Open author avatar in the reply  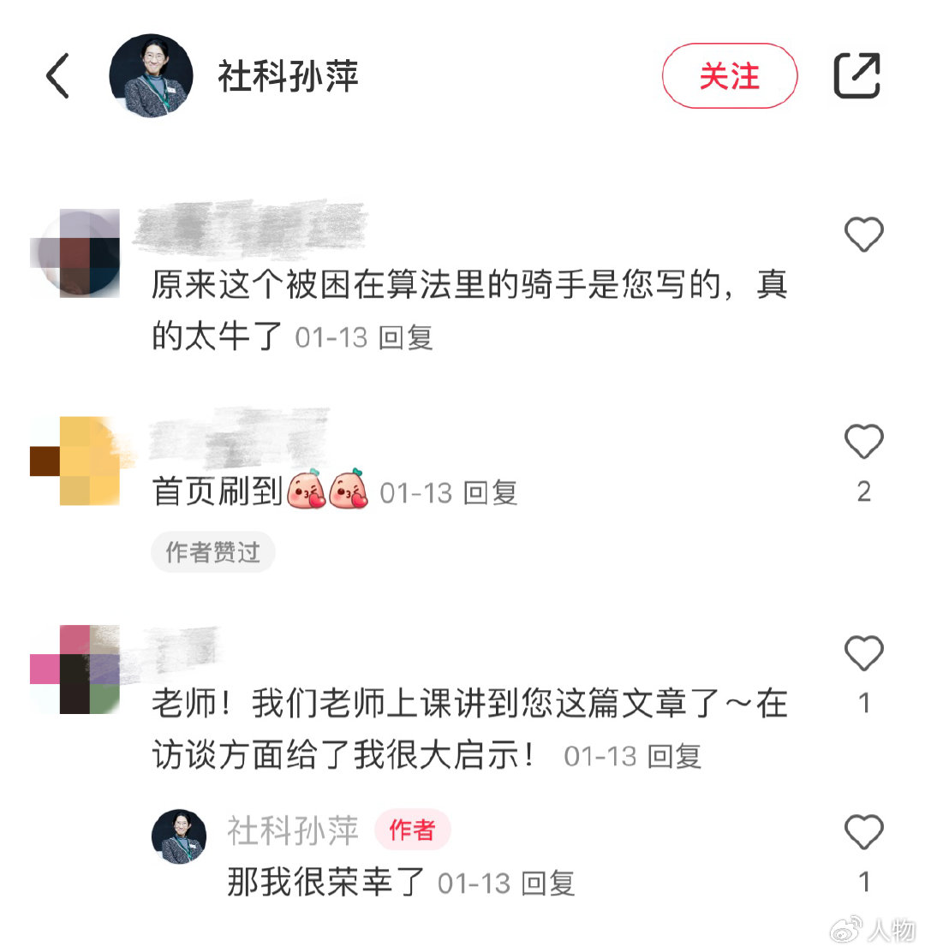tap(178, 836)
